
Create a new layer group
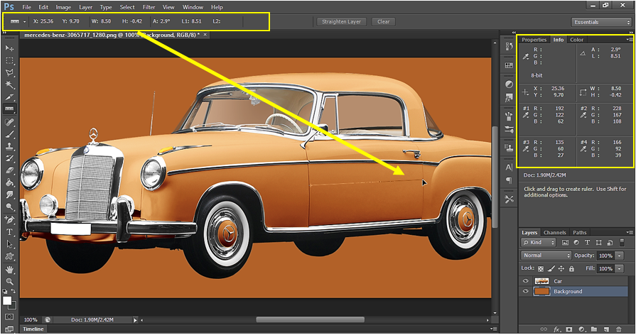pyautogui.click(x=594, y=329)
